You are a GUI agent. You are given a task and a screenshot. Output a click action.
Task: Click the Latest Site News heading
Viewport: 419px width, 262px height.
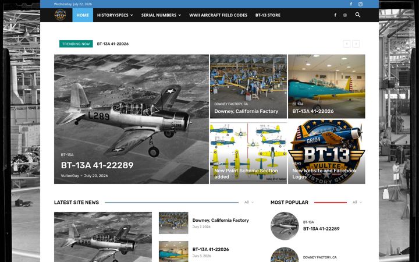click(x=76, y=203)
